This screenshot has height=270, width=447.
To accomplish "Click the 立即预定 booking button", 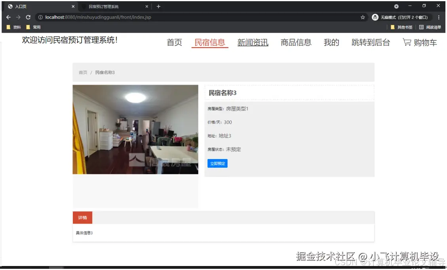I will (217, 163).
